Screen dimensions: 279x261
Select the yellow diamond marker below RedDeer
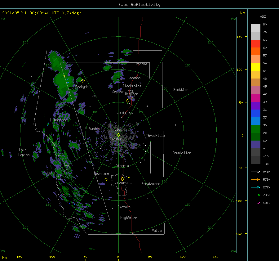click(x=128, y=101)
